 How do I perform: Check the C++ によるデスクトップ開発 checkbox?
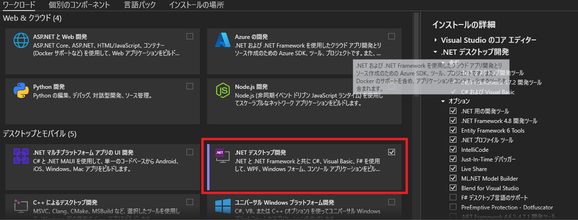coord(190,202)
